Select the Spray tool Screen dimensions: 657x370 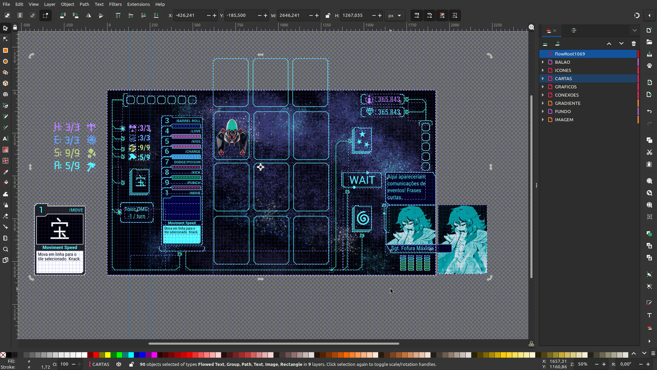point(5,205)
